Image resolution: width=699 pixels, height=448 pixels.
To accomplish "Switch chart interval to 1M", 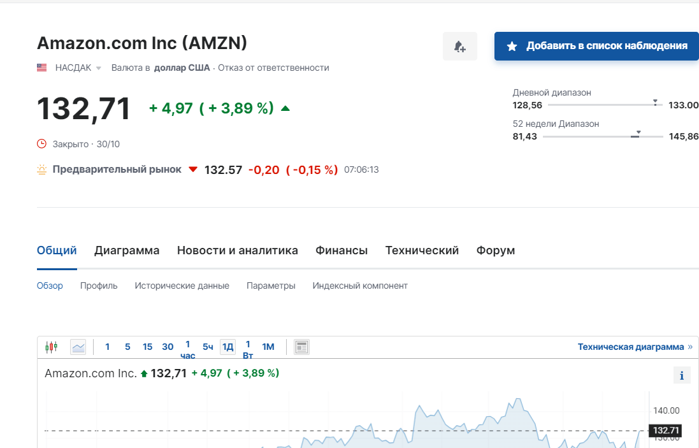I will [268, 347].
